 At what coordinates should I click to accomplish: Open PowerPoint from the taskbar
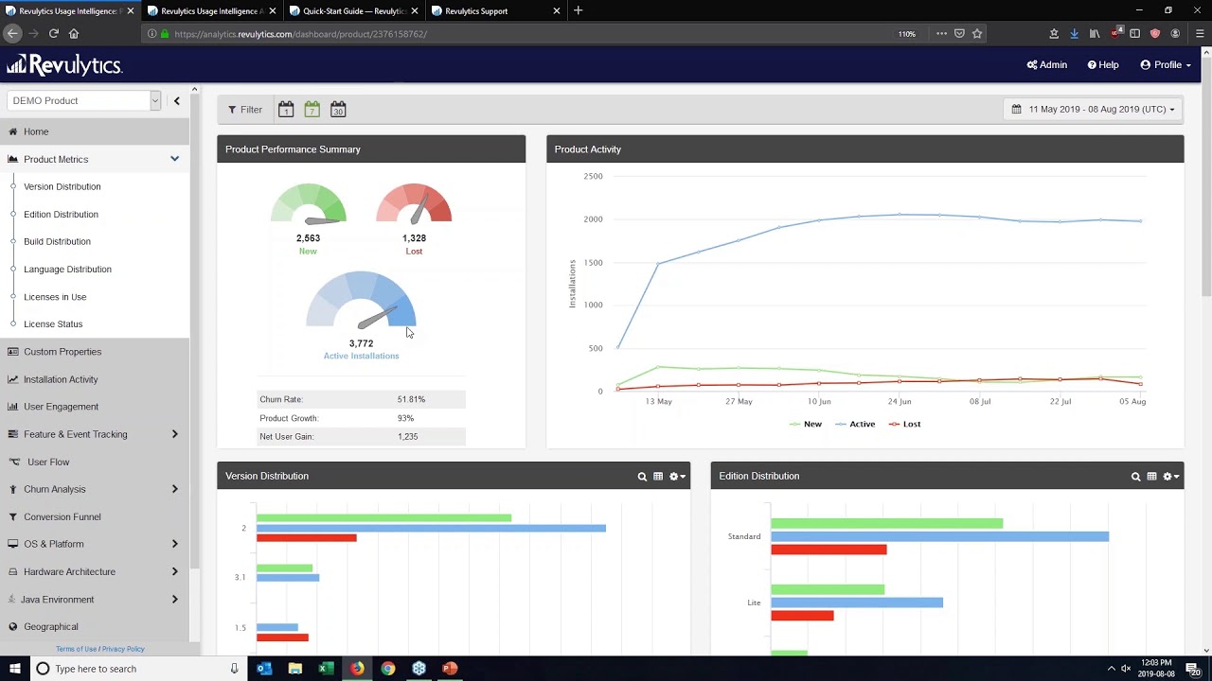[x=450, y=669]
